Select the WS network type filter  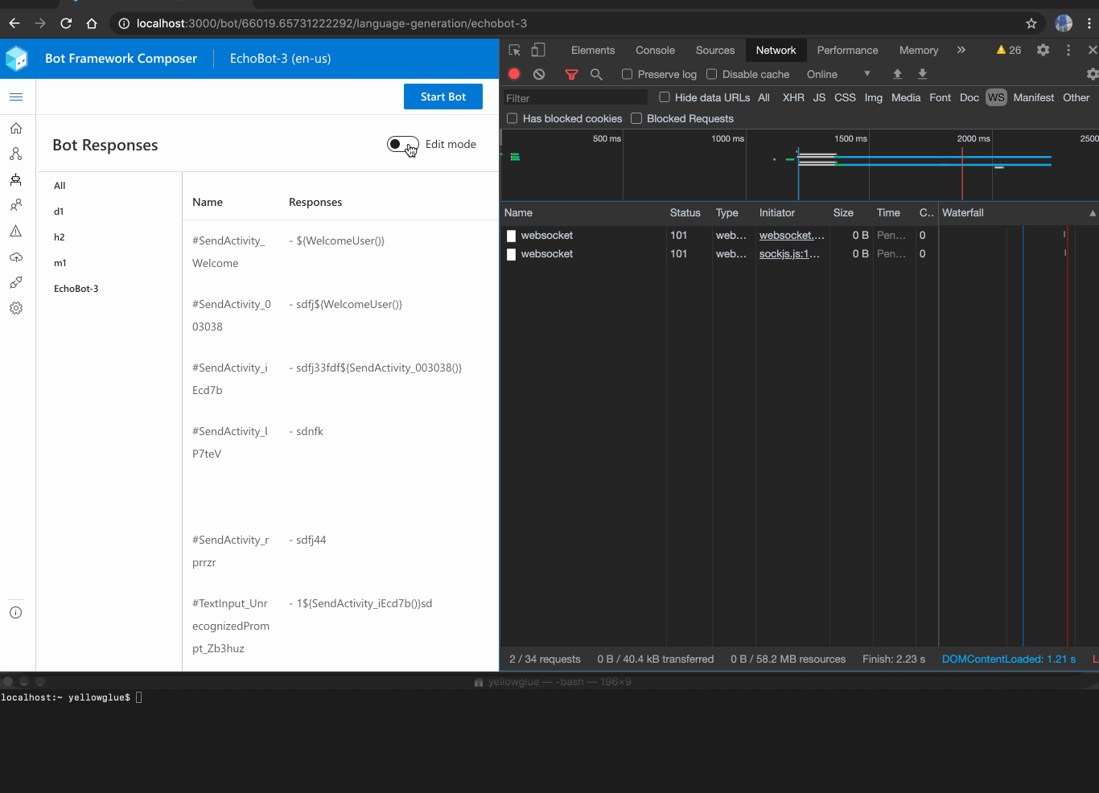pos(996,97)
